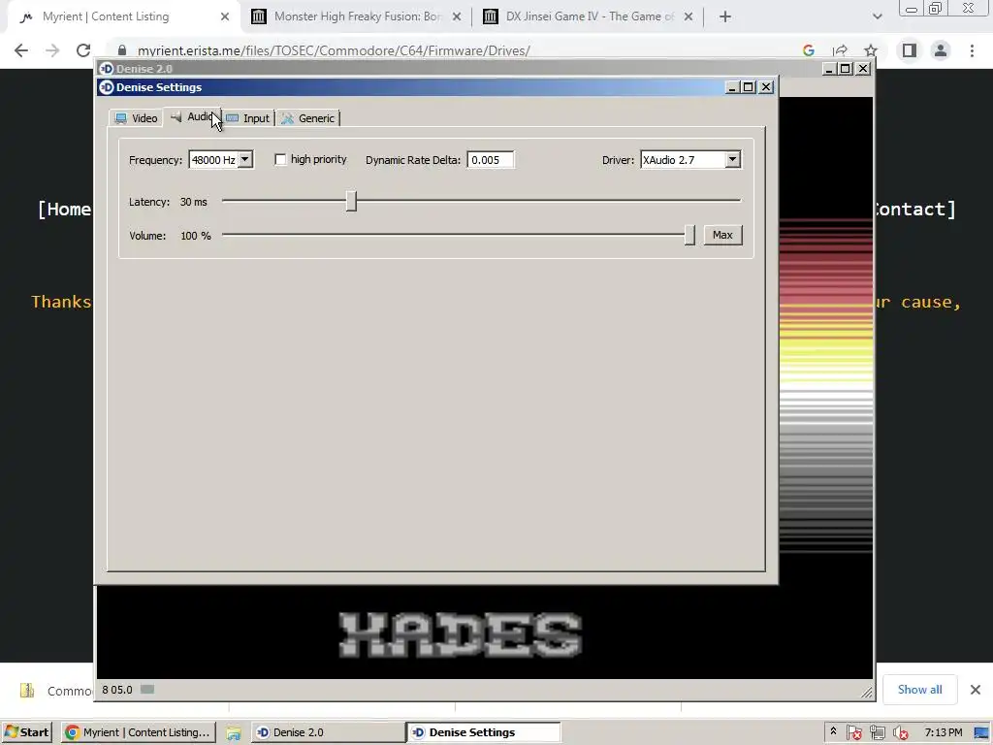The height and width of the screenshot is (745, 993).
Task: Expand the tab search chevron
Action: click(x=877, y=17)
